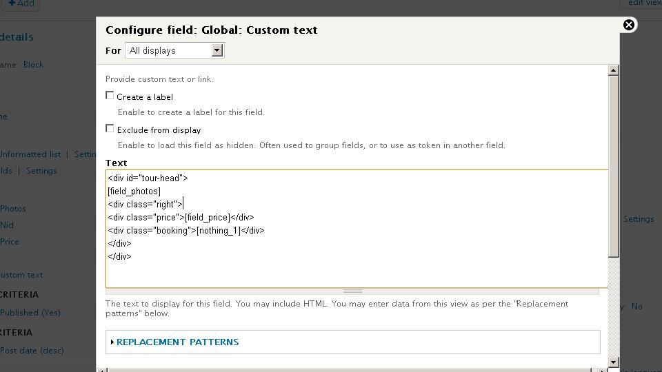Click the 'Unformatted list' format link
Image resolution: width=662 pixels, height=372 pixels.
click(x=30, y=154)
